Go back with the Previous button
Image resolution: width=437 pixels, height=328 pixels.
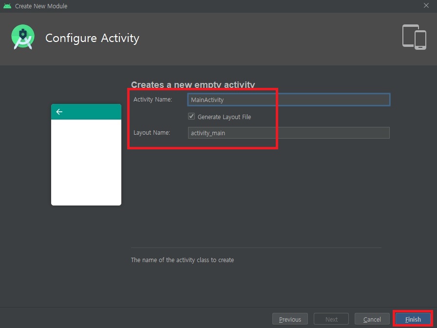click(x=290, y=319)
